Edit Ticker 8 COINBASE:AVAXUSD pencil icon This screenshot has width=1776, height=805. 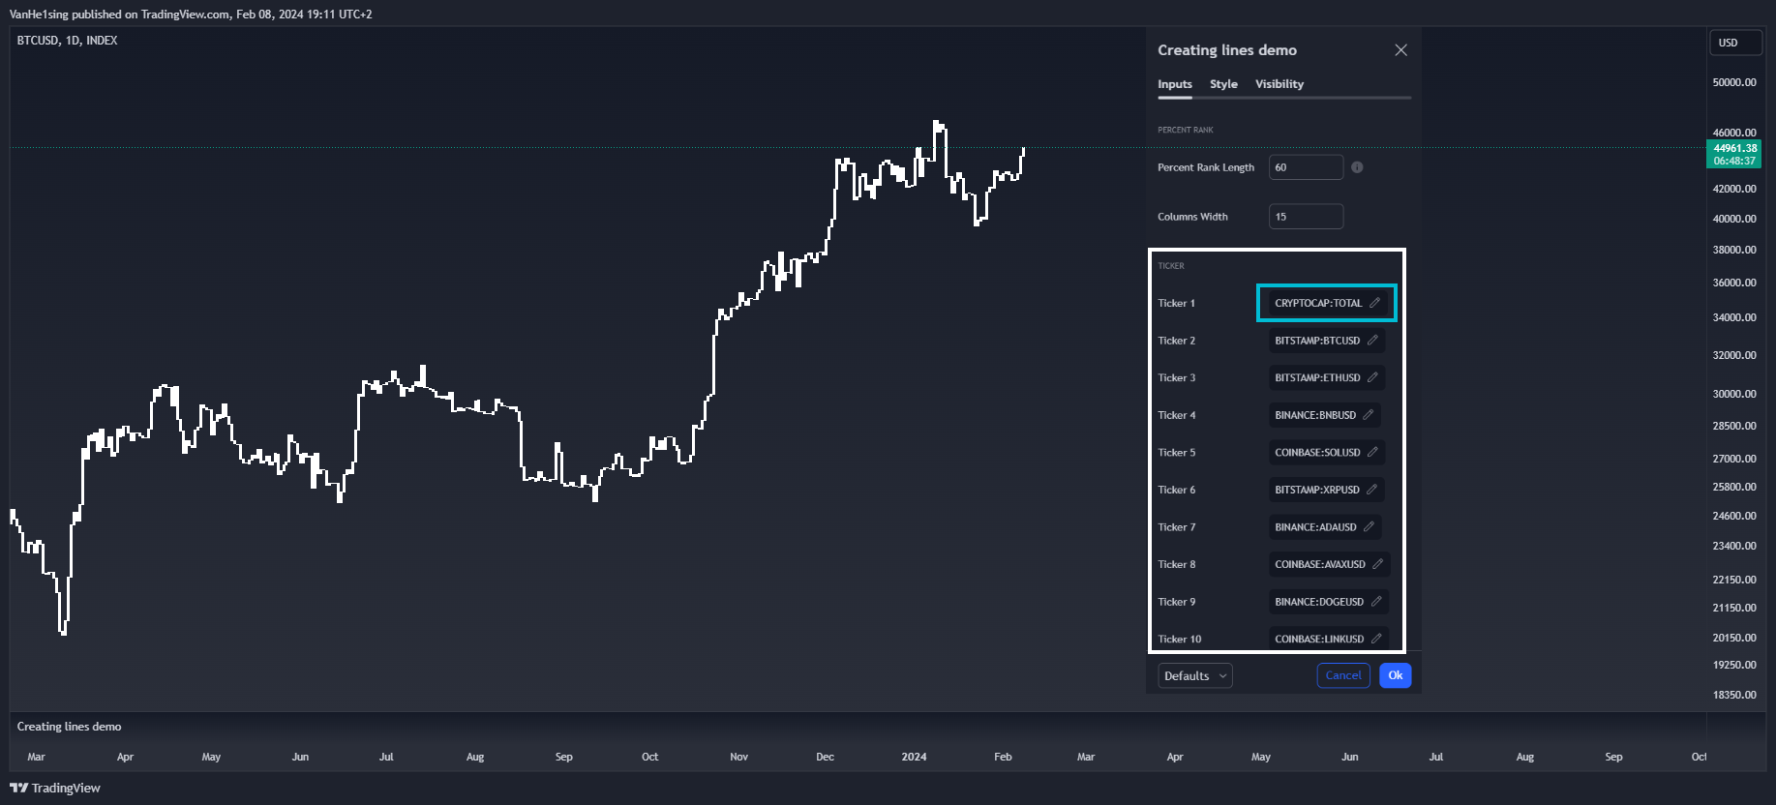(x=1378, y=564)
